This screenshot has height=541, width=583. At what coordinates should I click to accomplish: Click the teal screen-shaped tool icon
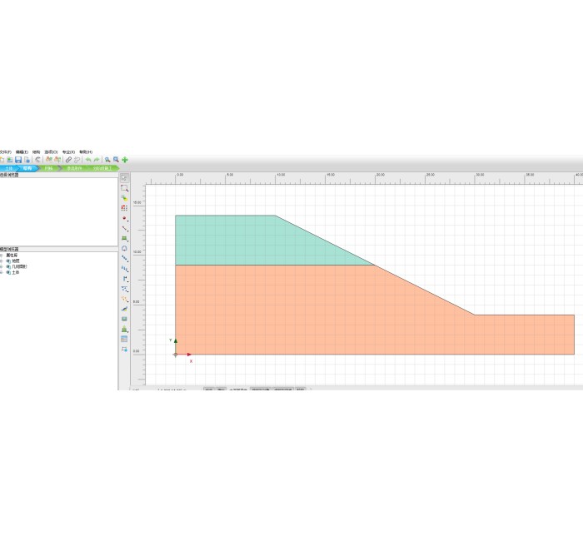pyautogui.click(x=124, y=319)
